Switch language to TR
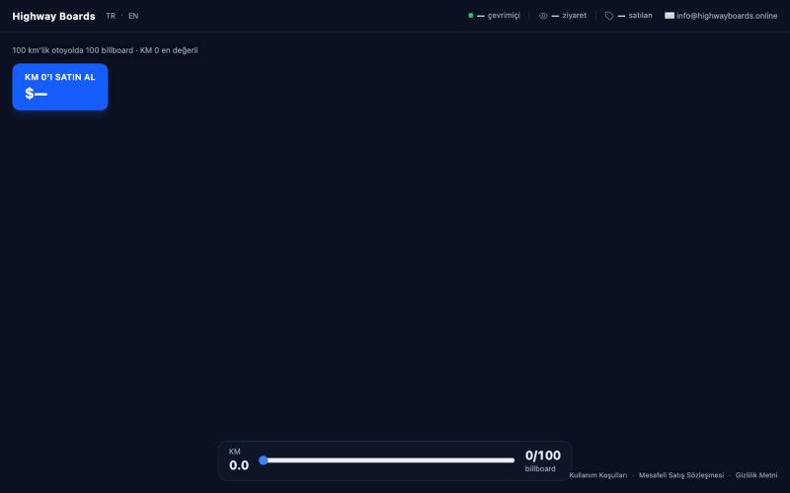Screen dimensions: 790x493 click(111, 16)
